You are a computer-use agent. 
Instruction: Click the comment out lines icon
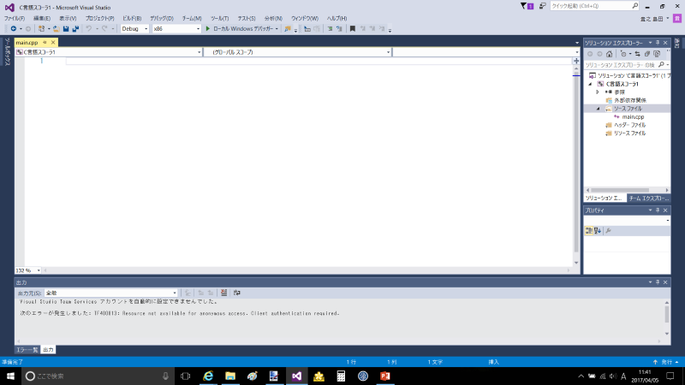click(x=330, y=29)
